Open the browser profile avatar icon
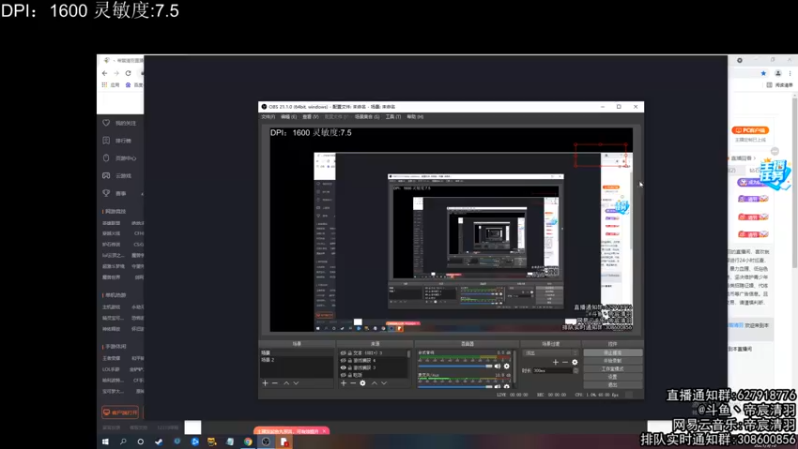798x449 pixels. coord(778,73)
